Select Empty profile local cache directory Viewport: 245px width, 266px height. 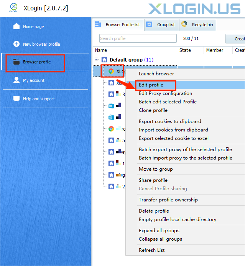point(178,219)
